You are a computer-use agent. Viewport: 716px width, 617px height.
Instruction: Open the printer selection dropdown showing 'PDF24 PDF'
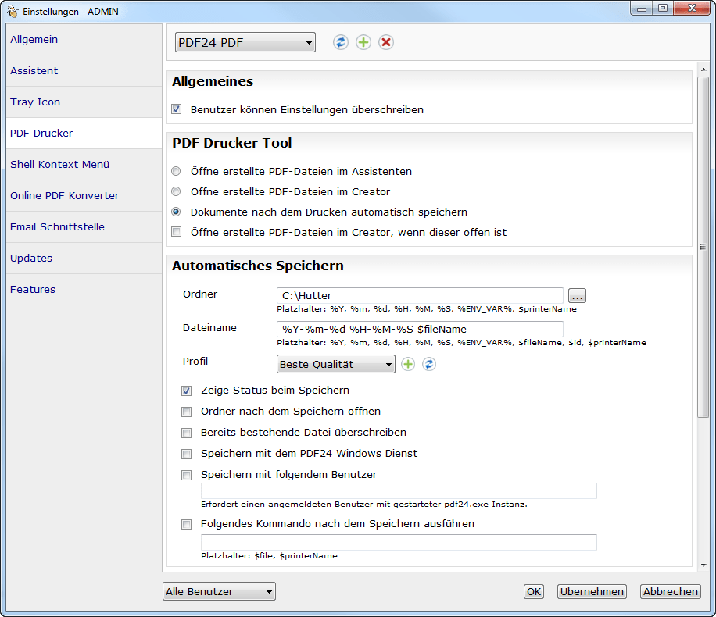pos(245,42)
